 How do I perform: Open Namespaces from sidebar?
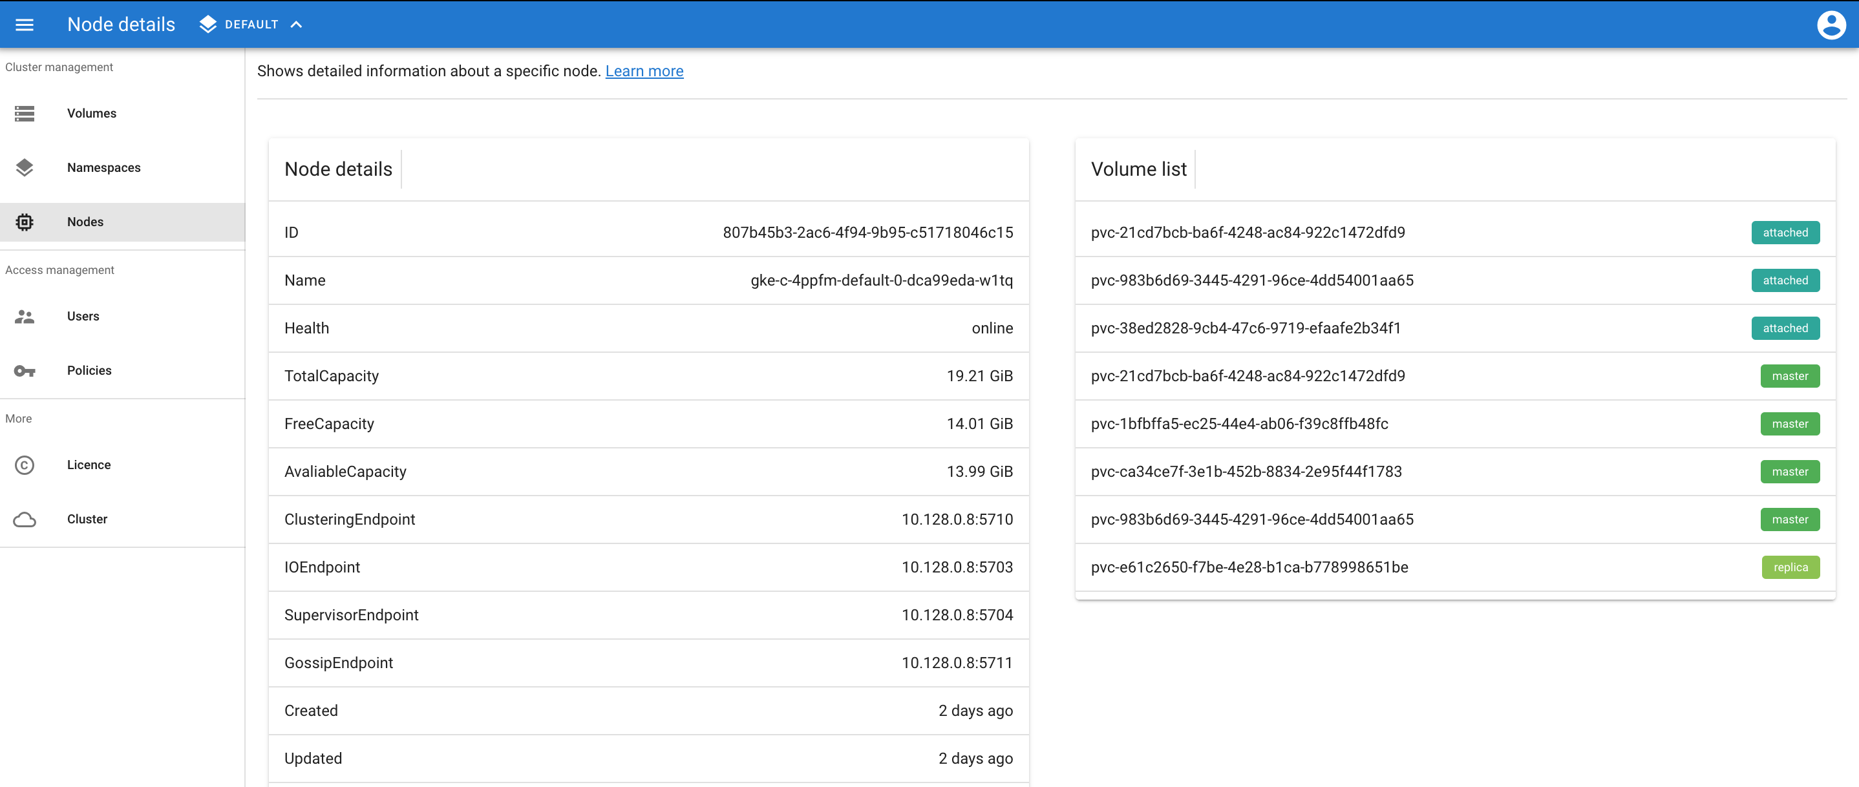pyautogui.click(x=123, y=167)
